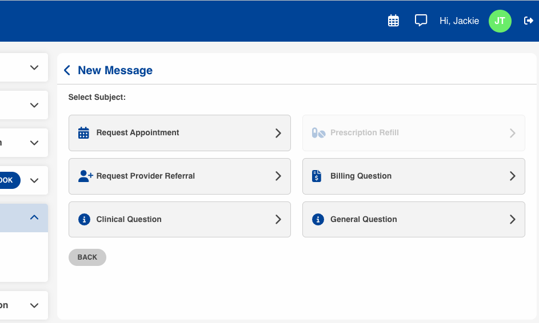Click the New Message heading link
Screen dimensions: 539x323
click(x=115, y=70)
